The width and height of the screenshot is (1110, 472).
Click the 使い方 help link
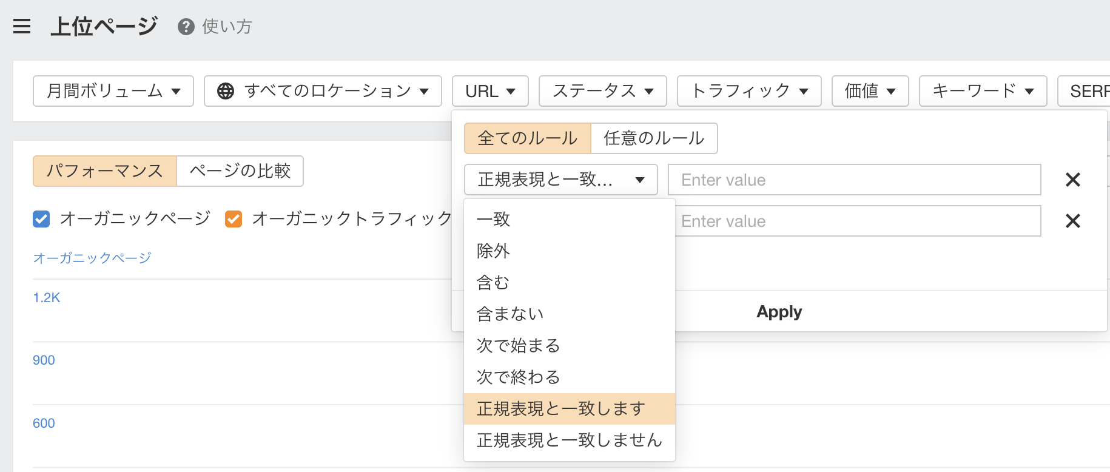(x=227, y=27)
